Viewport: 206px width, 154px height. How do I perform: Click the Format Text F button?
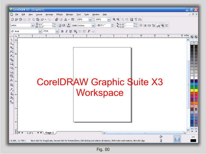point(89,31)
